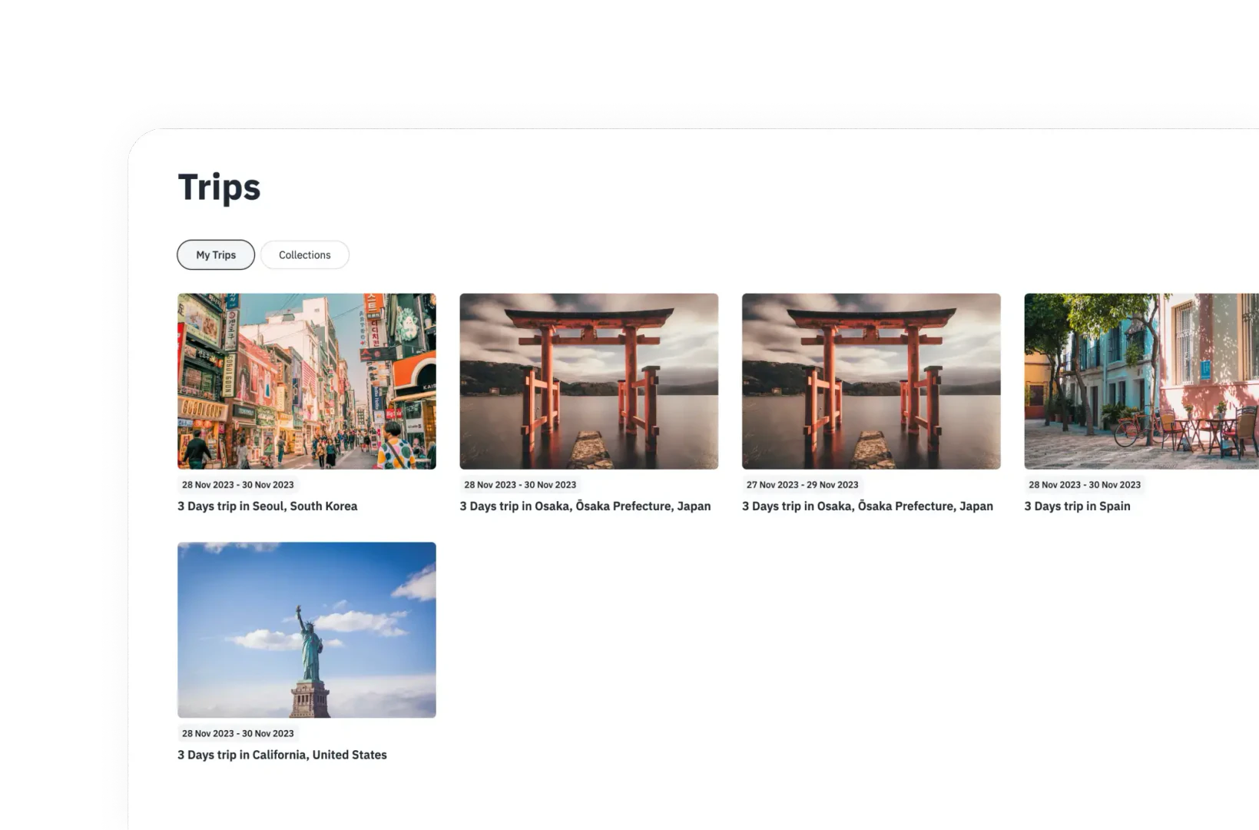
Task: Click the first Osaka trip date badge
Action: [x=520, y=484]
